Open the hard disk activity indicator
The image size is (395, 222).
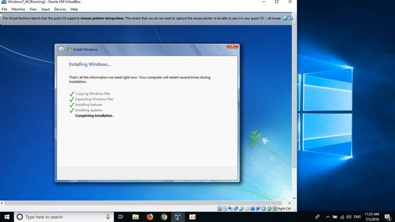tap(220, 208)
